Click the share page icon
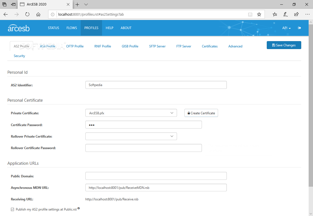 coord(296,15)
